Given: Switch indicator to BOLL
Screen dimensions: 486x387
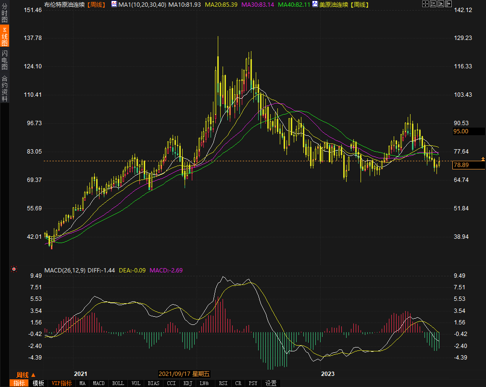Looking at the screenshot, I should point(118,383).
